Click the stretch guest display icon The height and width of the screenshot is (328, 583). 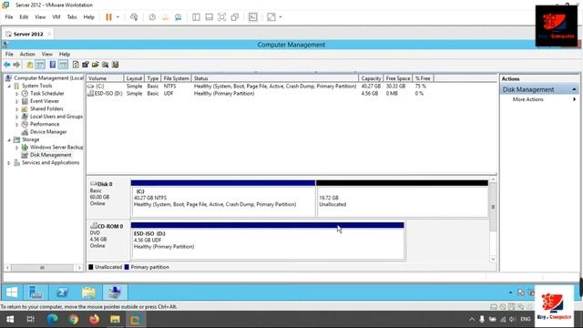(271, 17)
